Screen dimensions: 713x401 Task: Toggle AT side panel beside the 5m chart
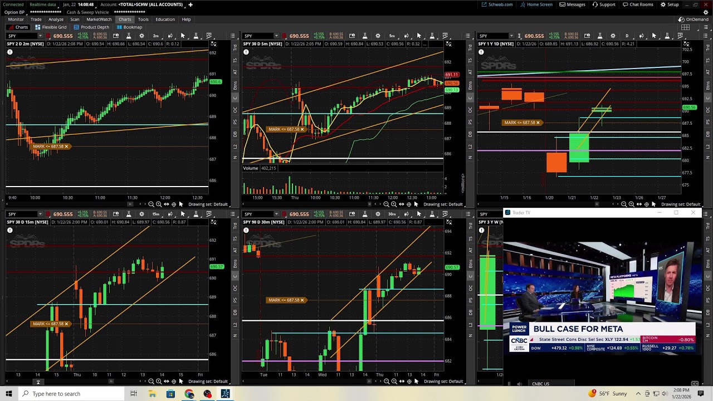[470, 72]
